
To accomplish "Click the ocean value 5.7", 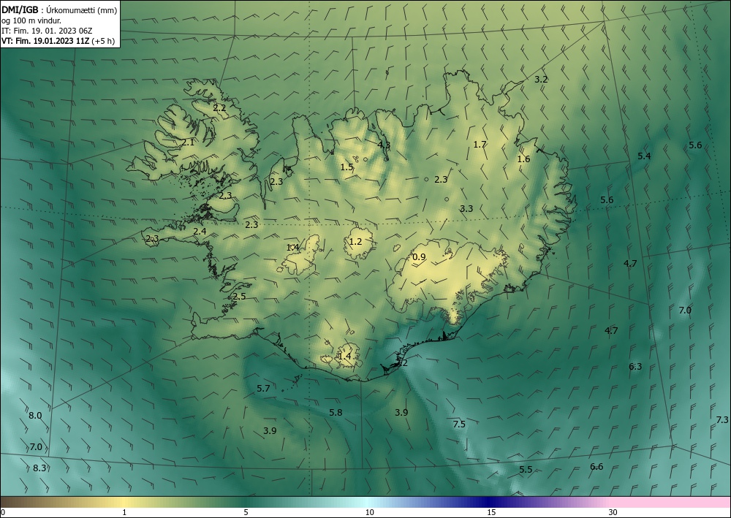I will 263,389.
